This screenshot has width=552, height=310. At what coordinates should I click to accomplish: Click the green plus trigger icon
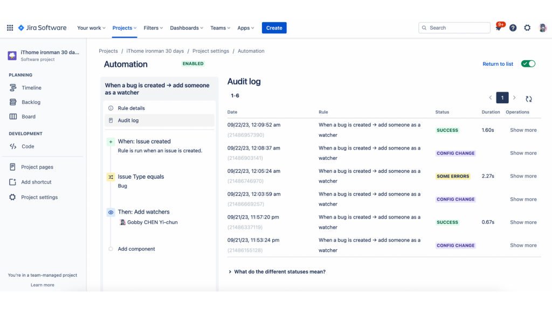coord(111,142)
